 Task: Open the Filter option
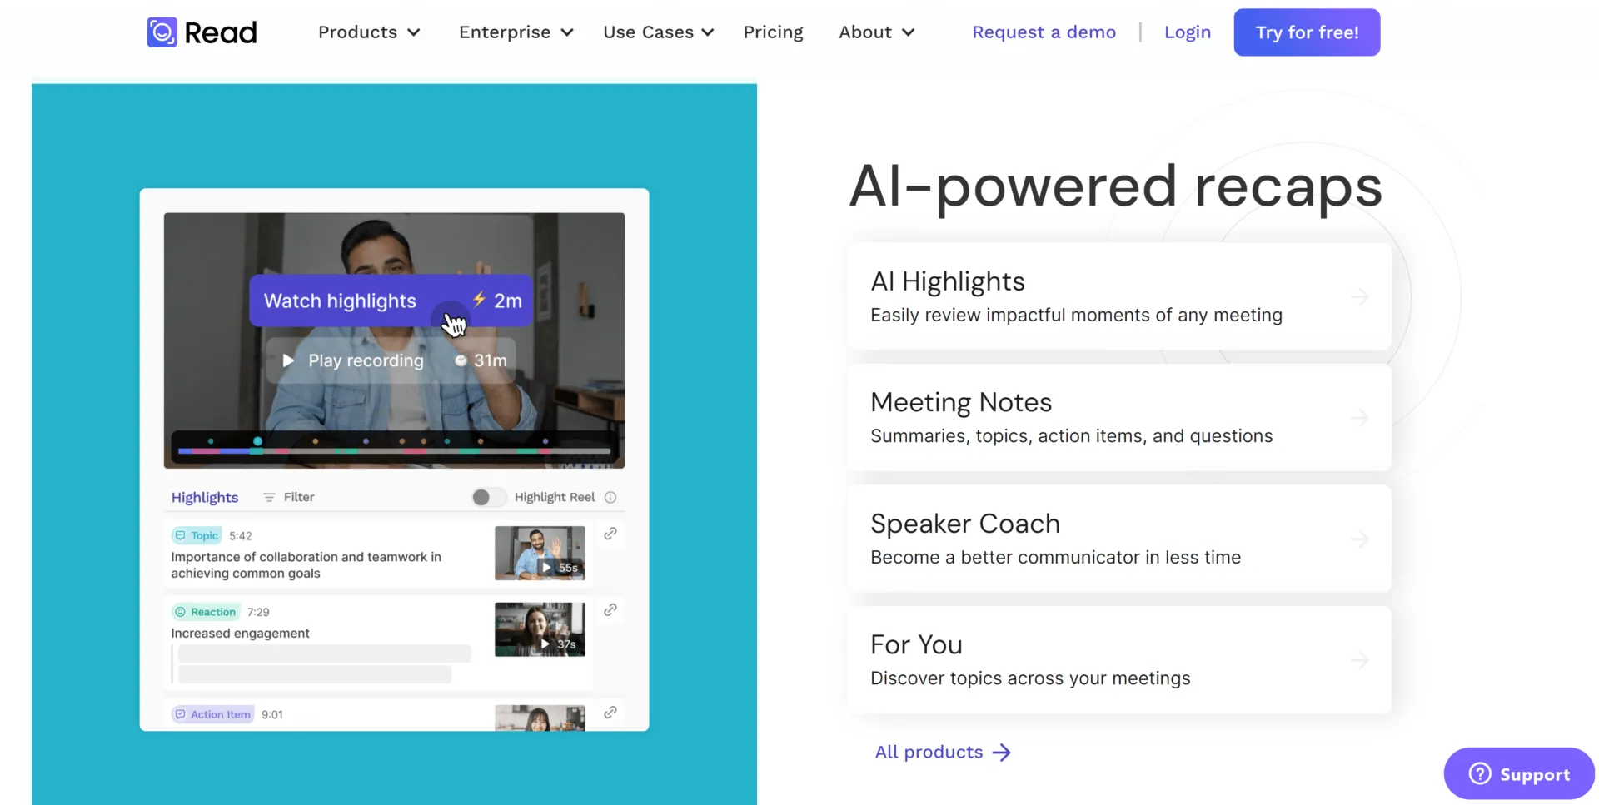click(288, 497)
